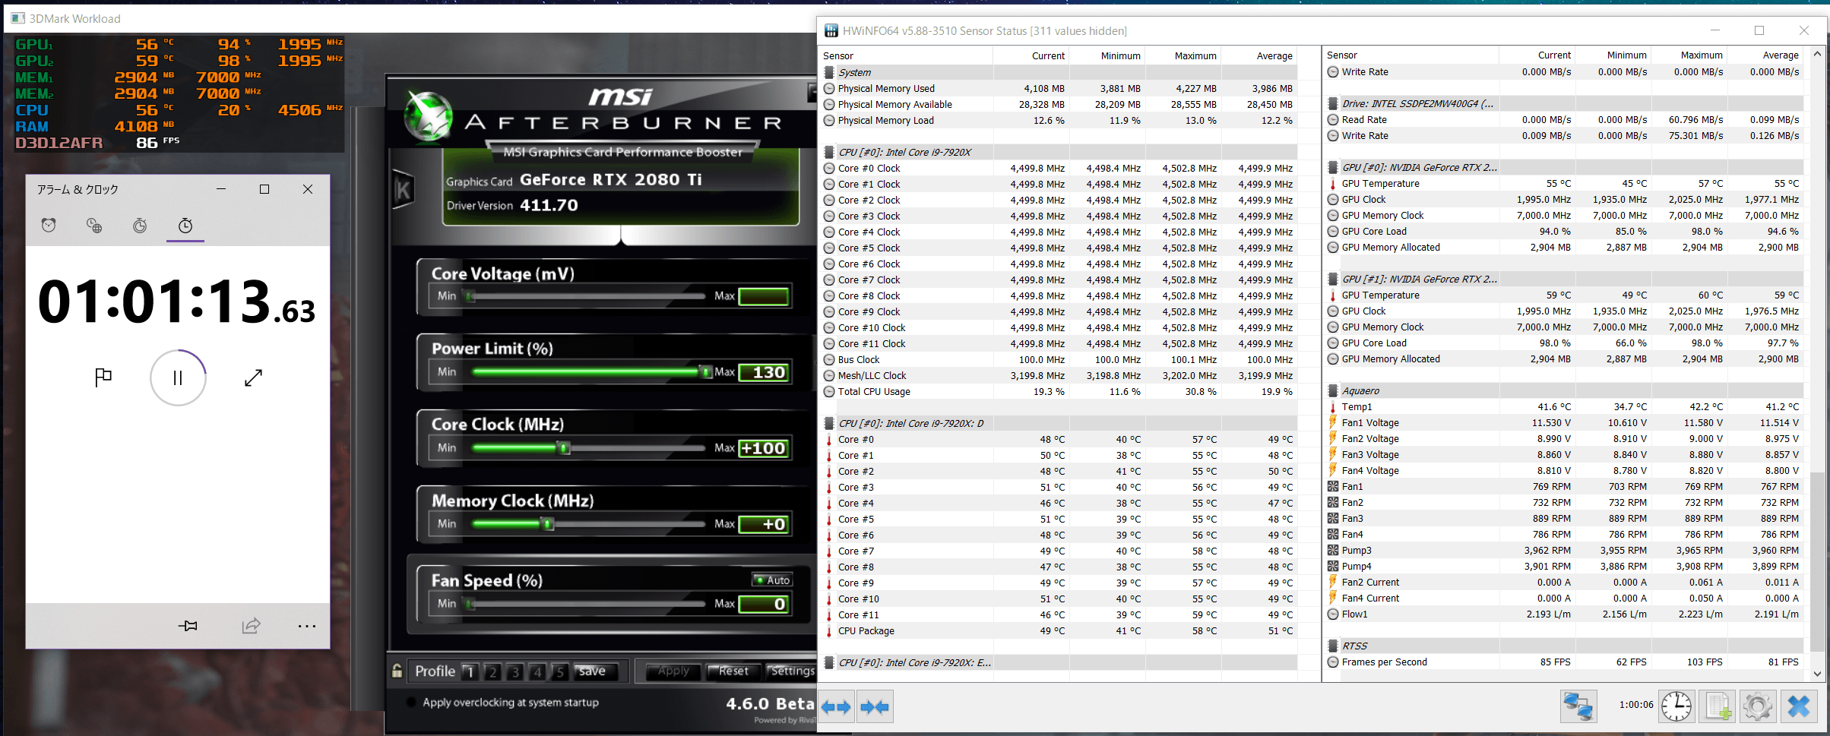Open the Alarm tab in the clock app

coord(49,226)
